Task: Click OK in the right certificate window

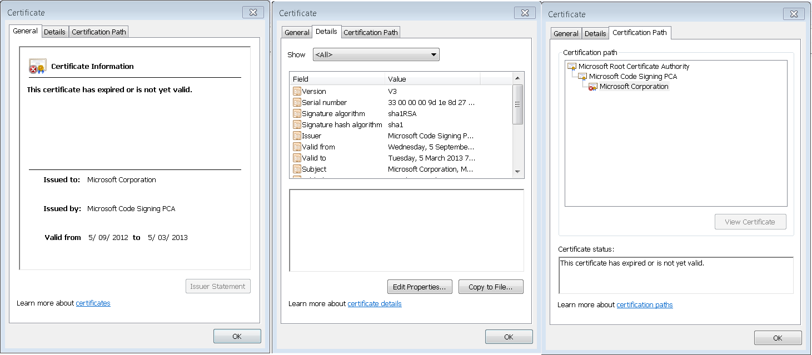Action: pos(778,338)
